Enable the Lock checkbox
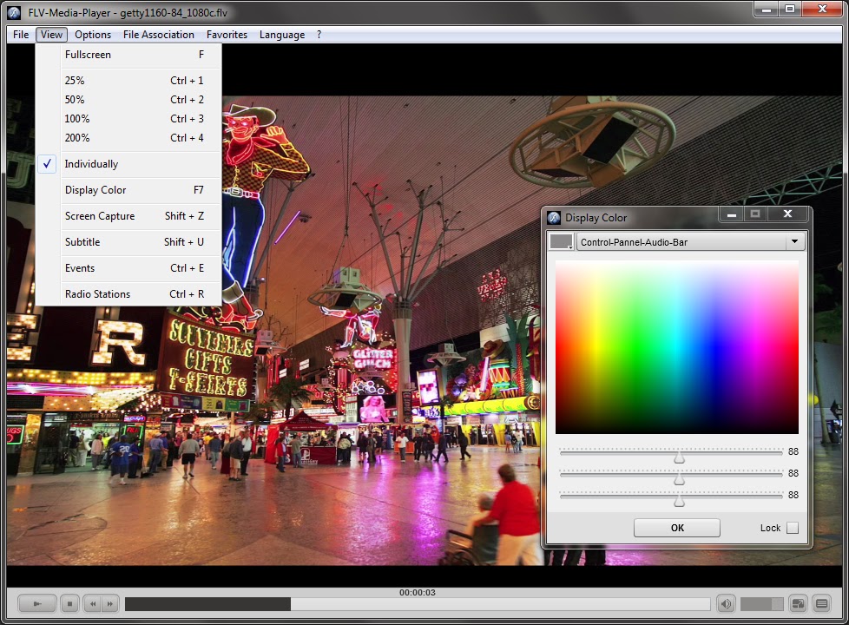The image size is (849, 625). [792, 528]
